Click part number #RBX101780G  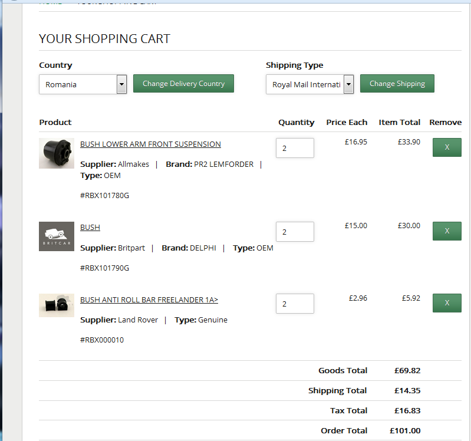104,196
